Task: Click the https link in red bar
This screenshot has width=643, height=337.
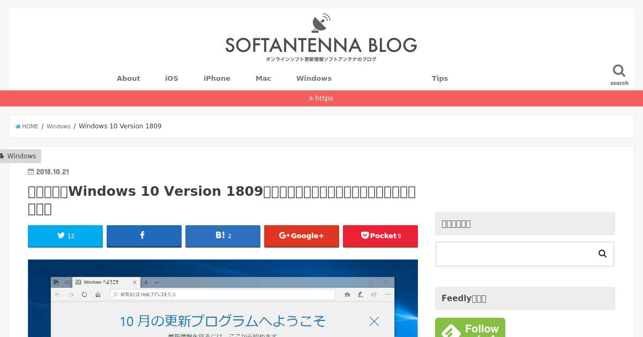Action: (x=321, y=98)
